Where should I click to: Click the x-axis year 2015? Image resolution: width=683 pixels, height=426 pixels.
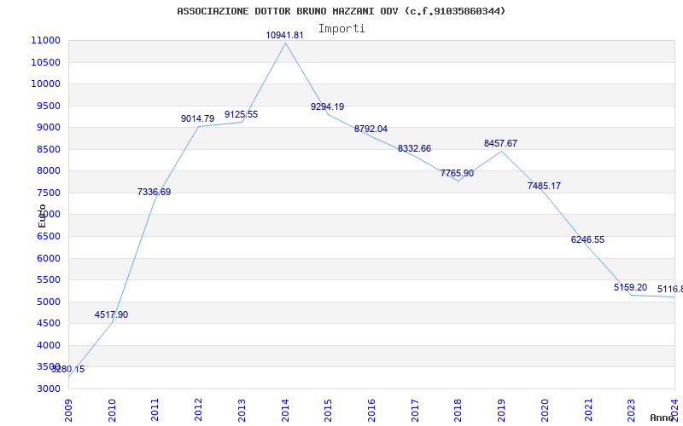pyautogui.click(x=328, y=411)
